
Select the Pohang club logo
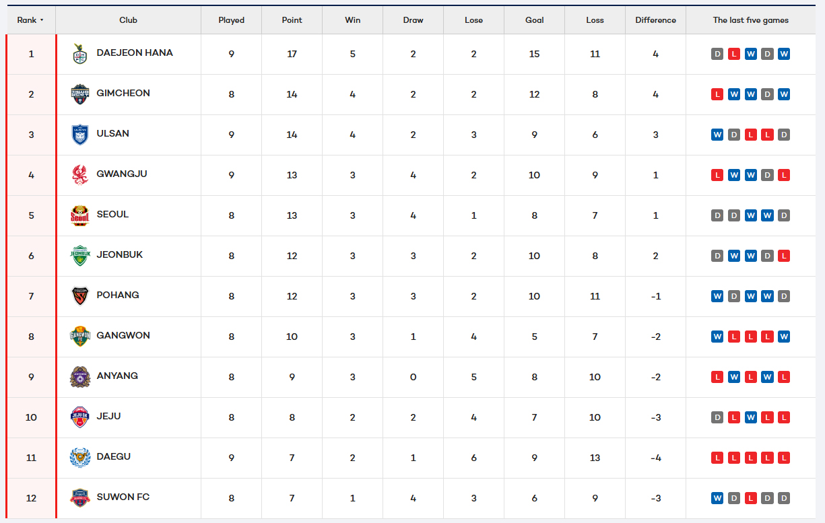click(79, 296)
